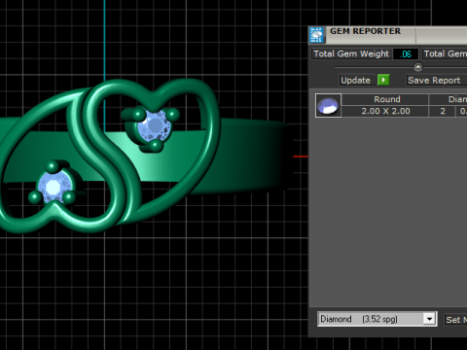467x350 pixels.
Task: Select the gem in the lower heart
Action: pyautogui.click(x=54, y=187)
